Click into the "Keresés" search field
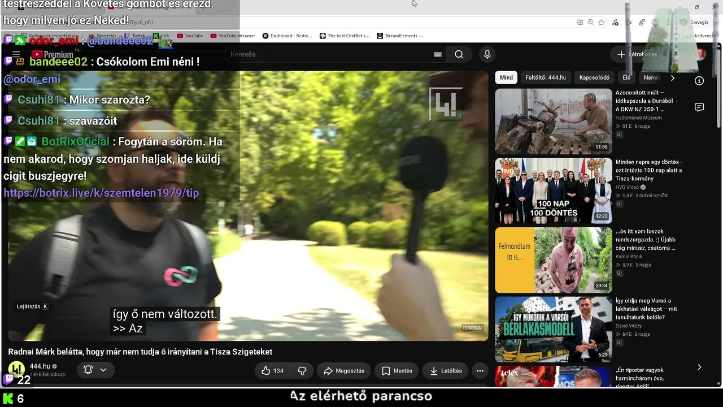Image resolution: width=723 pixels, height=407 pixels. tap(333, 54)
